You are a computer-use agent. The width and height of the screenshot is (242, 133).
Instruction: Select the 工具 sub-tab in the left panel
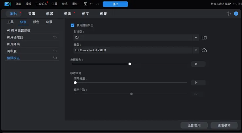coord(10,22)
